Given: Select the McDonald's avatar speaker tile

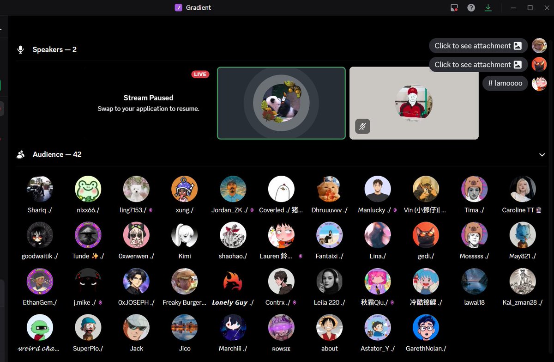Looking at the screenshot, I should click(414, 103).
